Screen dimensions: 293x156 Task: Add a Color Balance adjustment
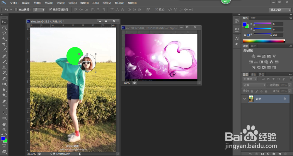256,62
